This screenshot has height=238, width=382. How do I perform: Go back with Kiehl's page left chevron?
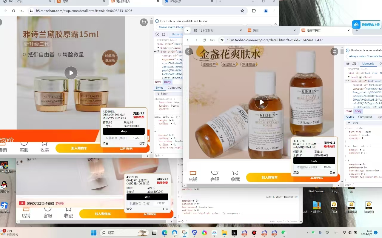click(x=189, y=52)
